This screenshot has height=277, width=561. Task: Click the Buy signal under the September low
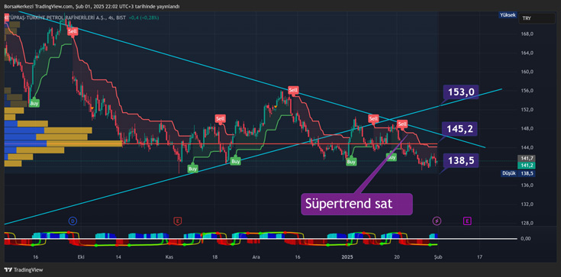point(34,103)
